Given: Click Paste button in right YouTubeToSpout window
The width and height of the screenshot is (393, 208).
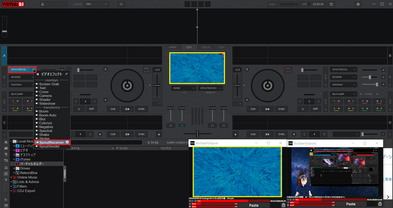Looking at the screenshot, I should click(351, 204).
